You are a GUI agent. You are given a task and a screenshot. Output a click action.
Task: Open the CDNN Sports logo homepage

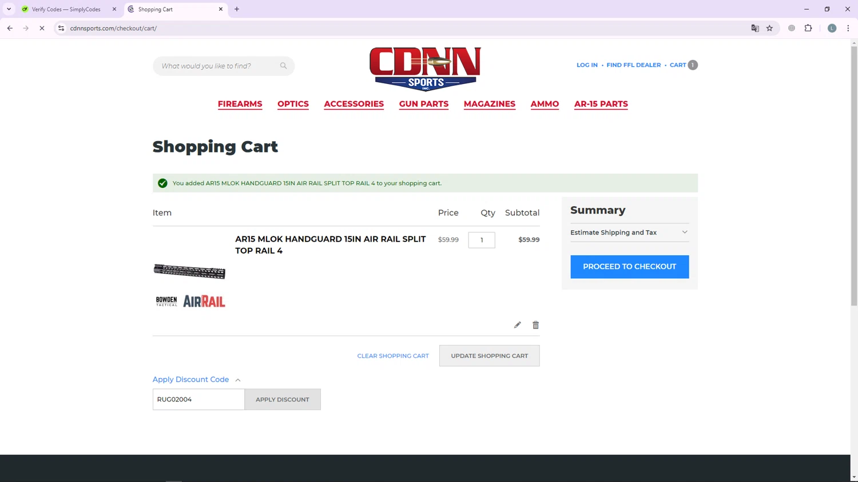(425, 69)
